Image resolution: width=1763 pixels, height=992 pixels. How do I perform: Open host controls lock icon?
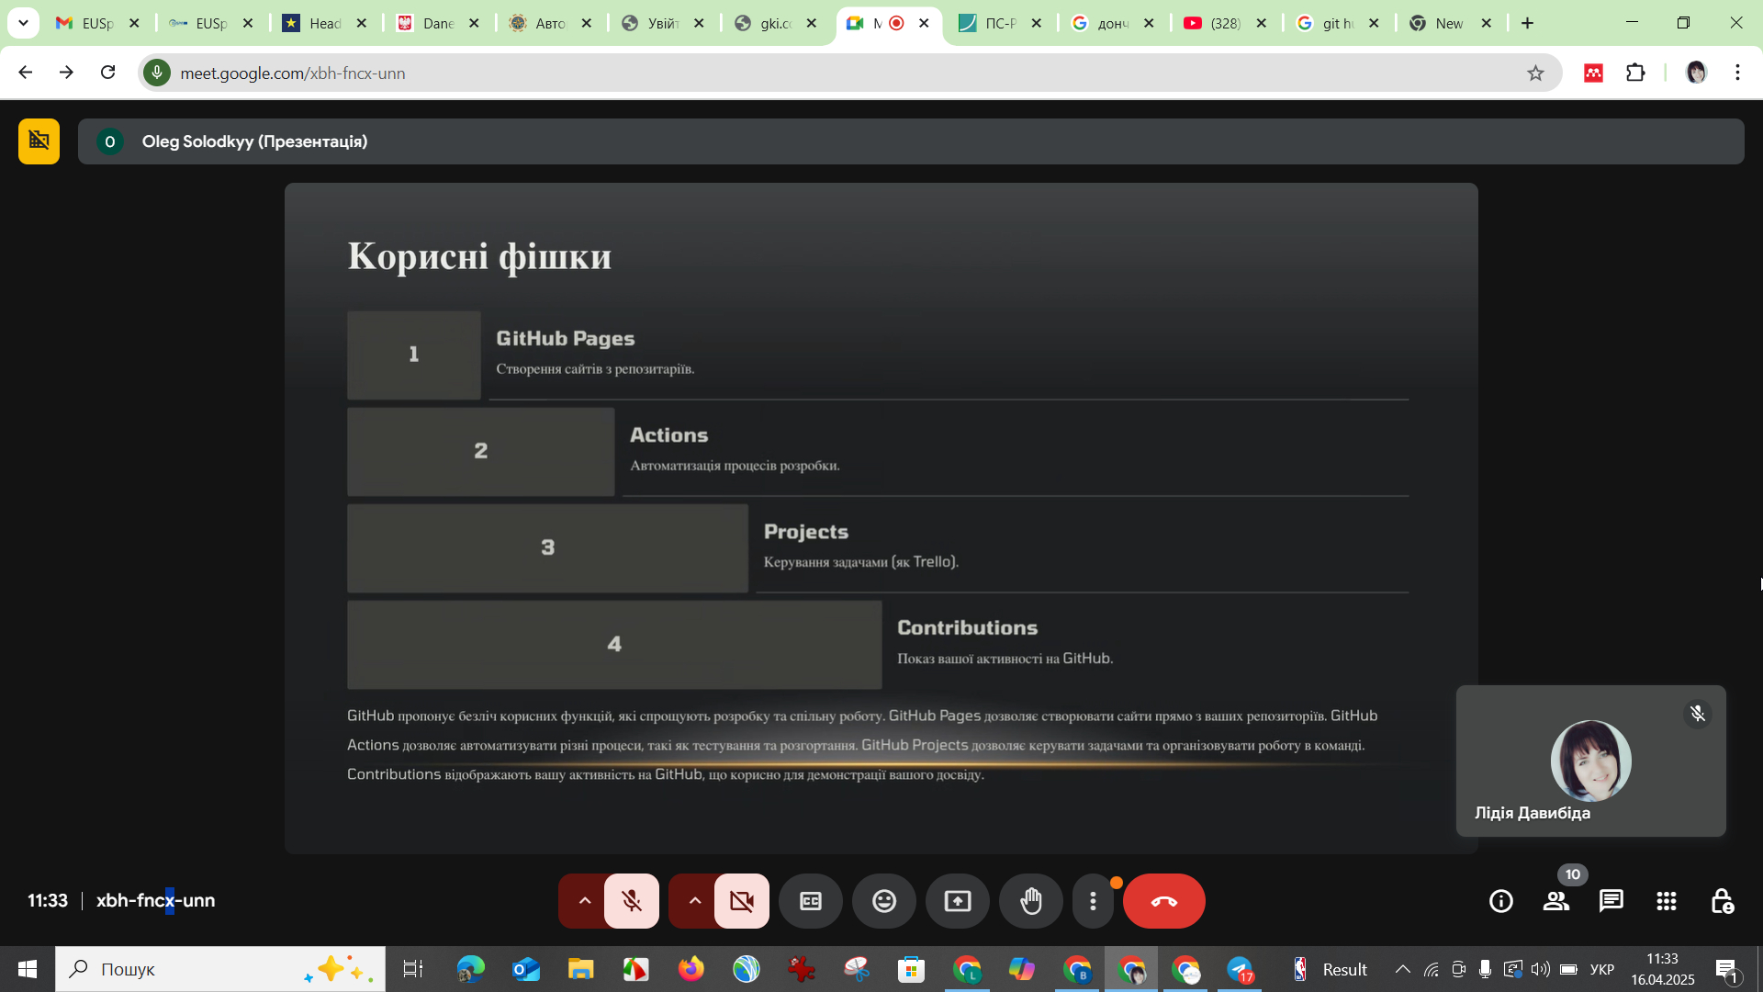[1722, 901]
